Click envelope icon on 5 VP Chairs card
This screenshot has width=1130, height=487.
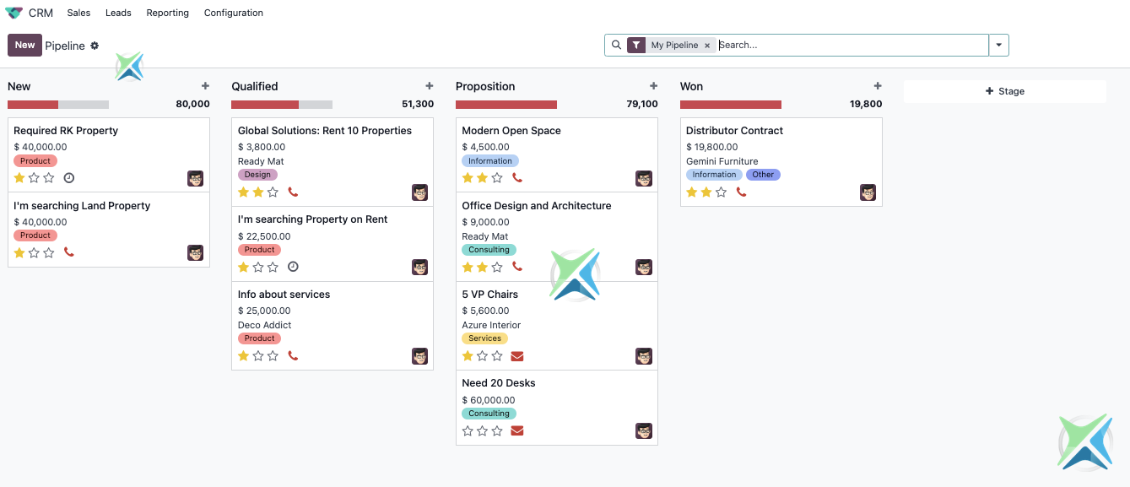coord(517,356)
